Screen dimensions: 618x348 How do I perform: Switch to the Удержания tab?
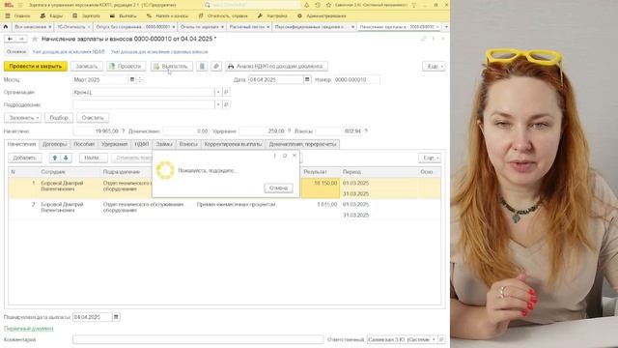tap(114, 144)
